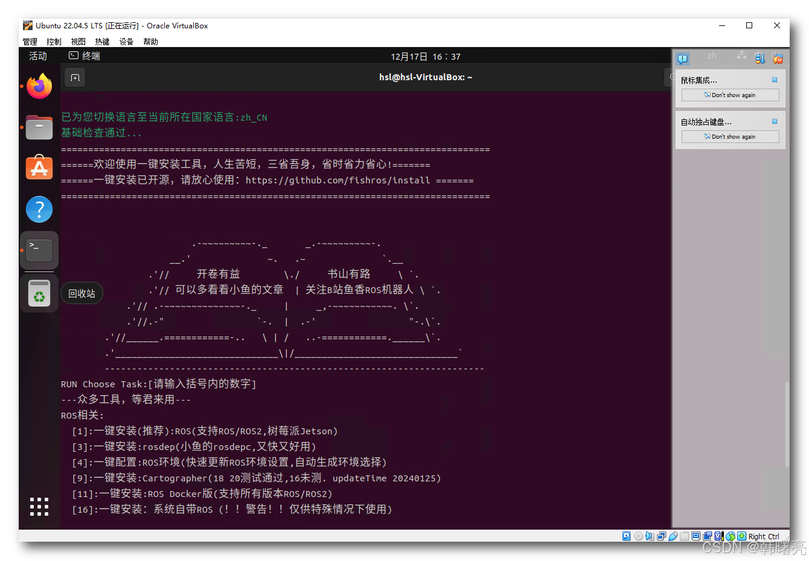
Task: Open a new terminal tab with the plus button
Action: pos(74,77)
